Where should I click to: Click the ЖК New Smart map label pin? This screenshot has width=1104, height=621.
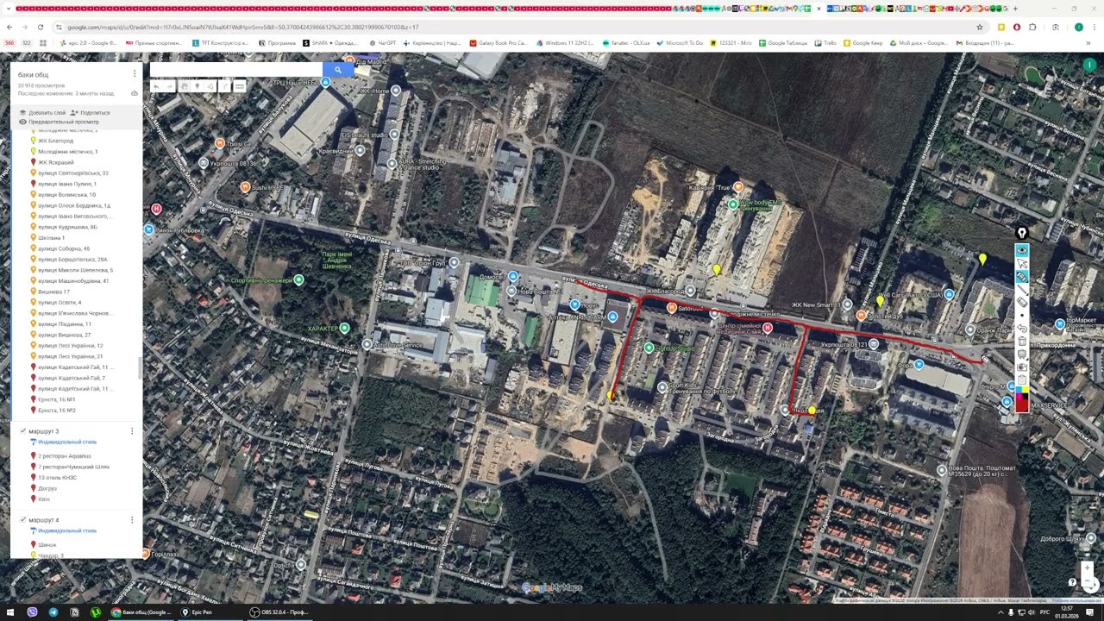tap(847, 304)
